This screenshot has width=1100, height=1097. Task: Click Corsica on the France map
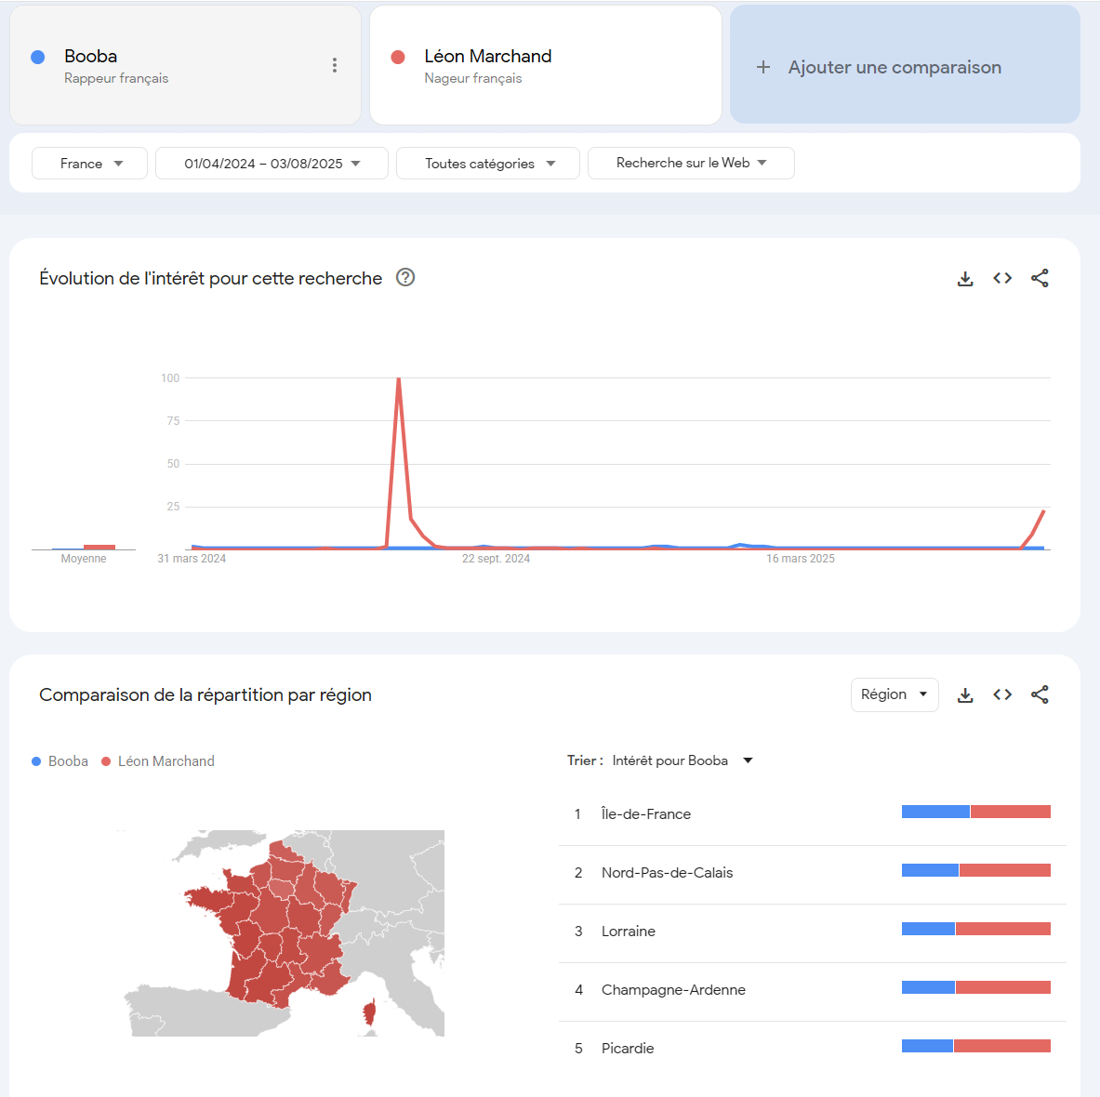point(369,1013)
